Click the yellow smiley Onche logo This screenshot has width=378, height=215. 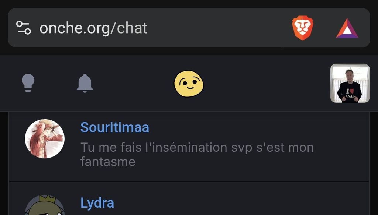click(x=189, y=84)
